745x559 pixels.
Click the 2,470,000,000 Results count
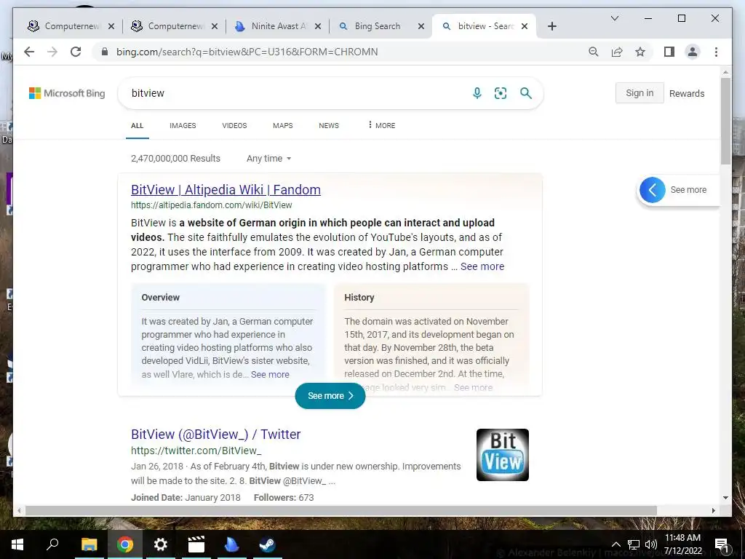pyautogui.click(x=175, y=158)
